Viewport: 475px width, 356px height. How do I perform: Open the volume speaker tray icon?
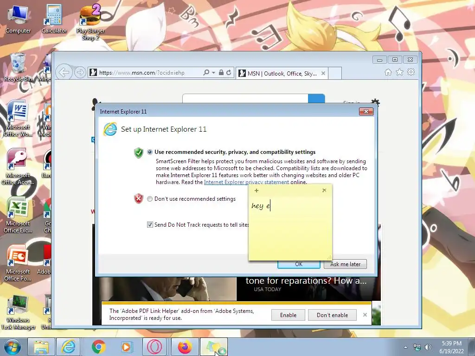428,347
